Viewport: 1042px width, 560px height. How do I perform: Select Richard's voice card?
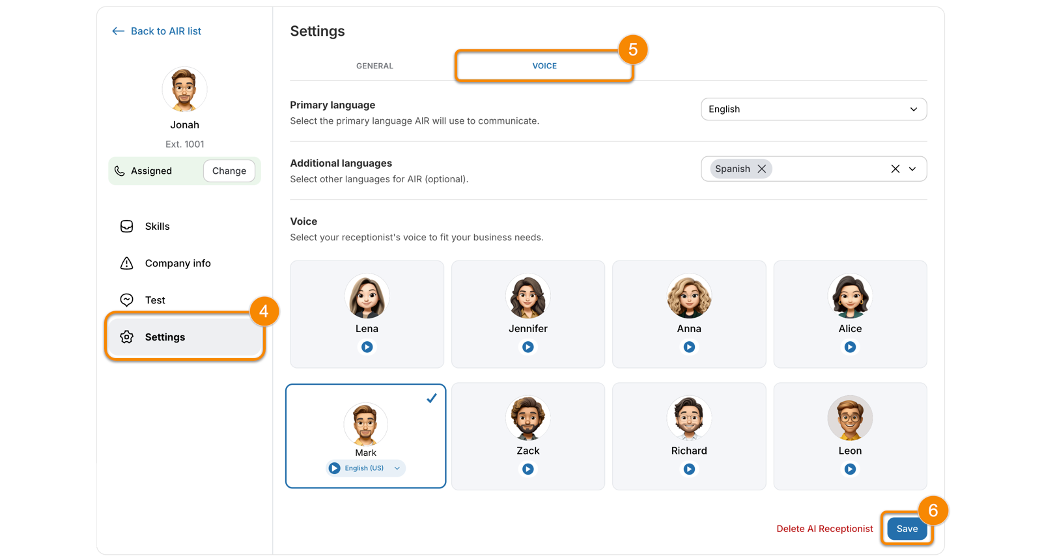coord(688,430)
